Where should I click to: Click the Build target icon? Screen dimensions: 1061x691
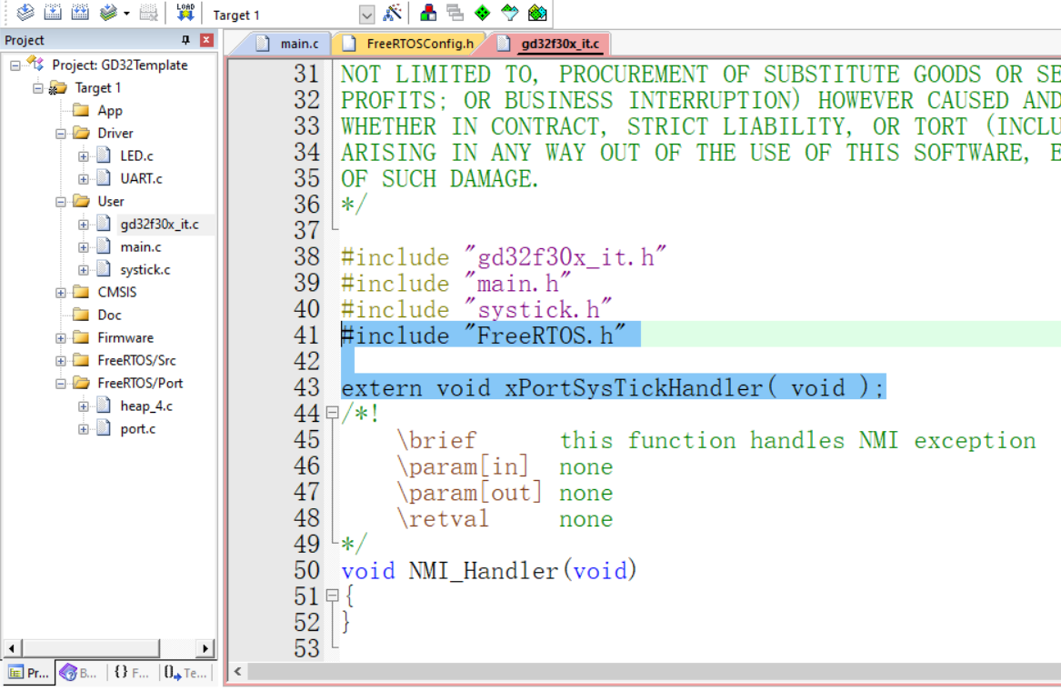pos(53,12)
